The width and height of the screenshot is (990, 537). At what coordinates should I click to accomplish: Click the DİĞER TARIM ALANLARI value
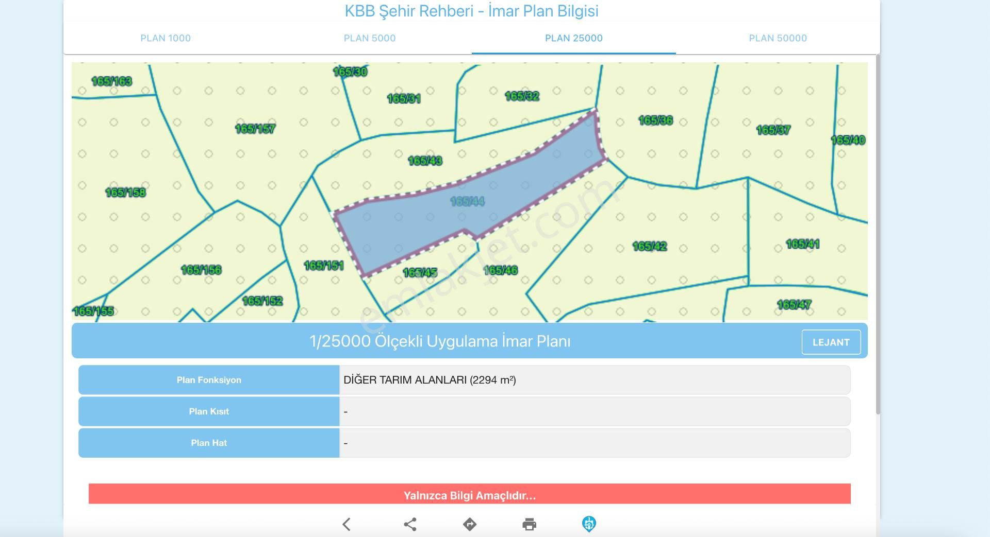click(x=430, y=380)
